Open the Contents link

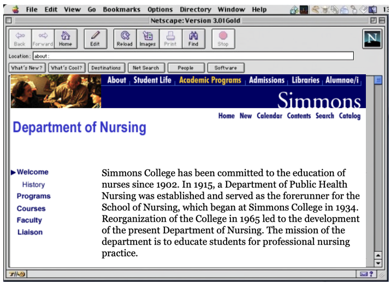point(299,116)
